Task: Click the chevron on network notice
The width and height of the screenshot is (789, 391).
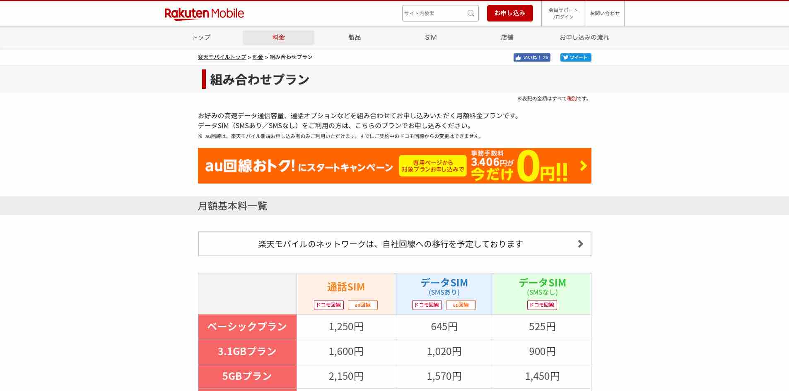Action: tap(580, 244)
